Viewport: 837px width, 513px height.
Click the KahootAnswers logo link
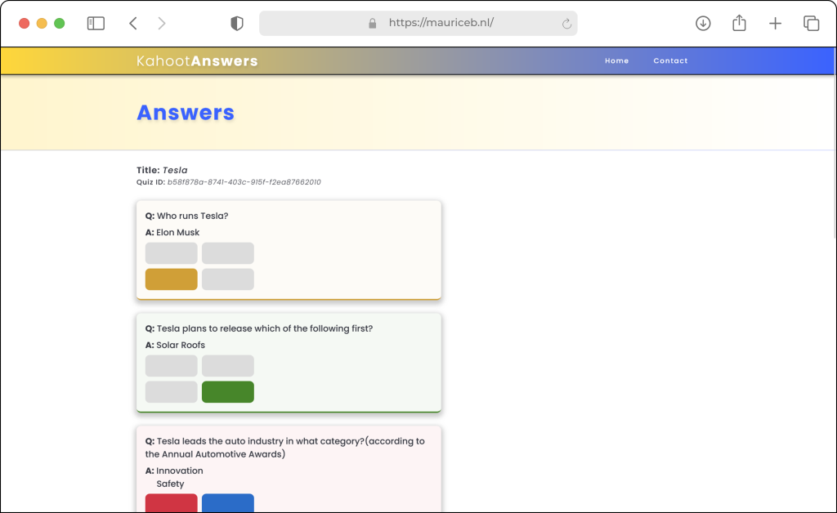tap(197, 61)
